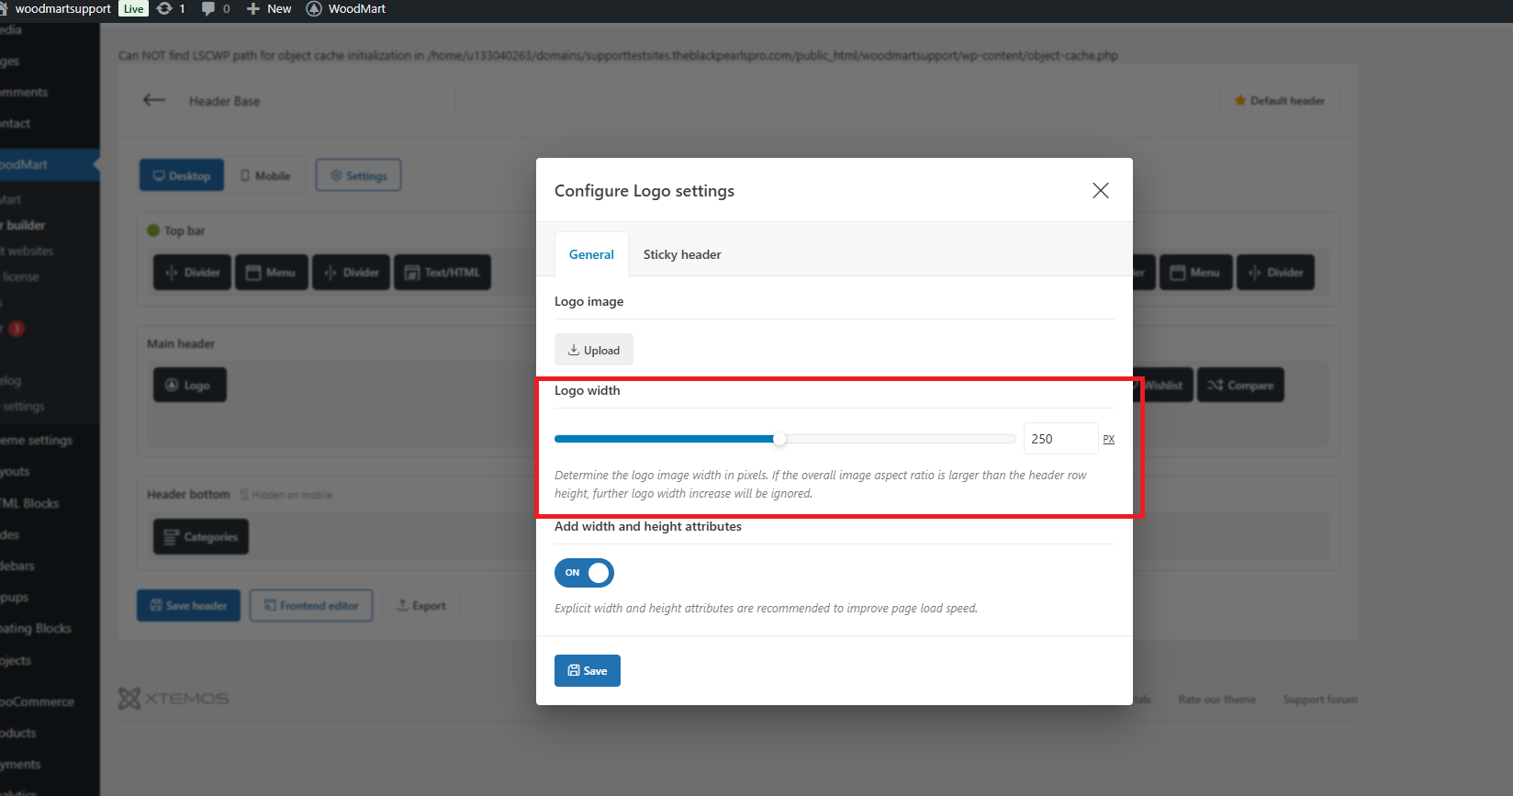The image size is (1513, 796).
Task: Open WooCommerce in the sidebar
Action: click(x=38, y=701)
